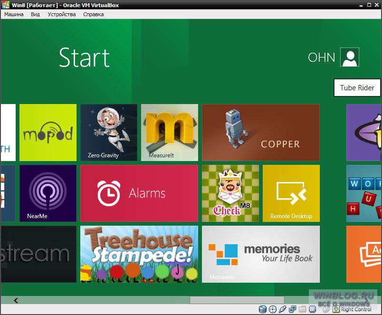Open the Машина menu
The width and height of the screenshot is (382, 315).
[14, 14]
